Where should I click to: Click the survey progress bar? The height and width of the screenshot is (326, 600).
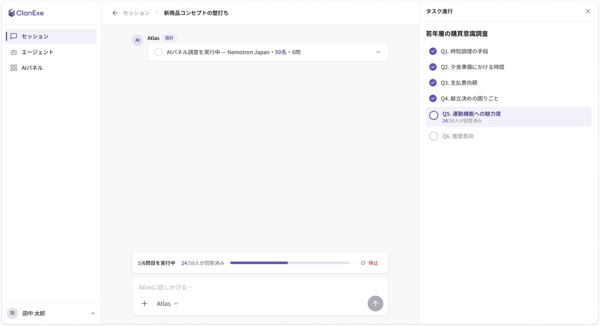290,263
